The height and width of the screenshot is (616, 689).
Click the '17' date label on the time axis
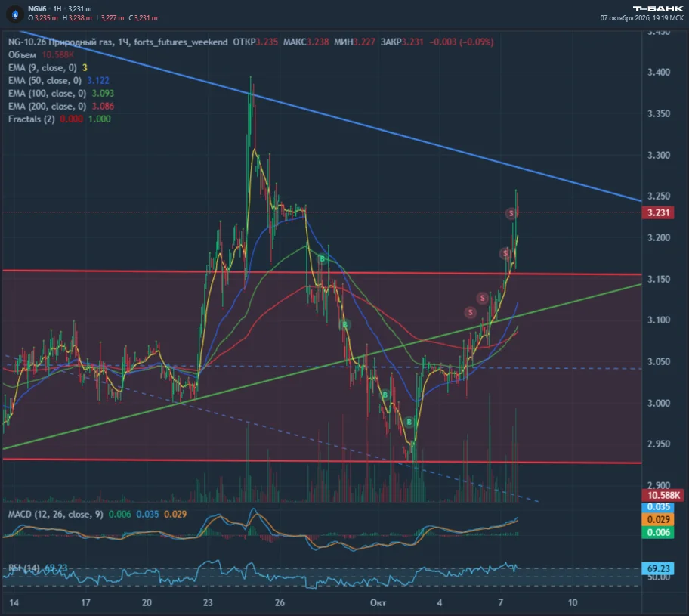pos(85,602)
